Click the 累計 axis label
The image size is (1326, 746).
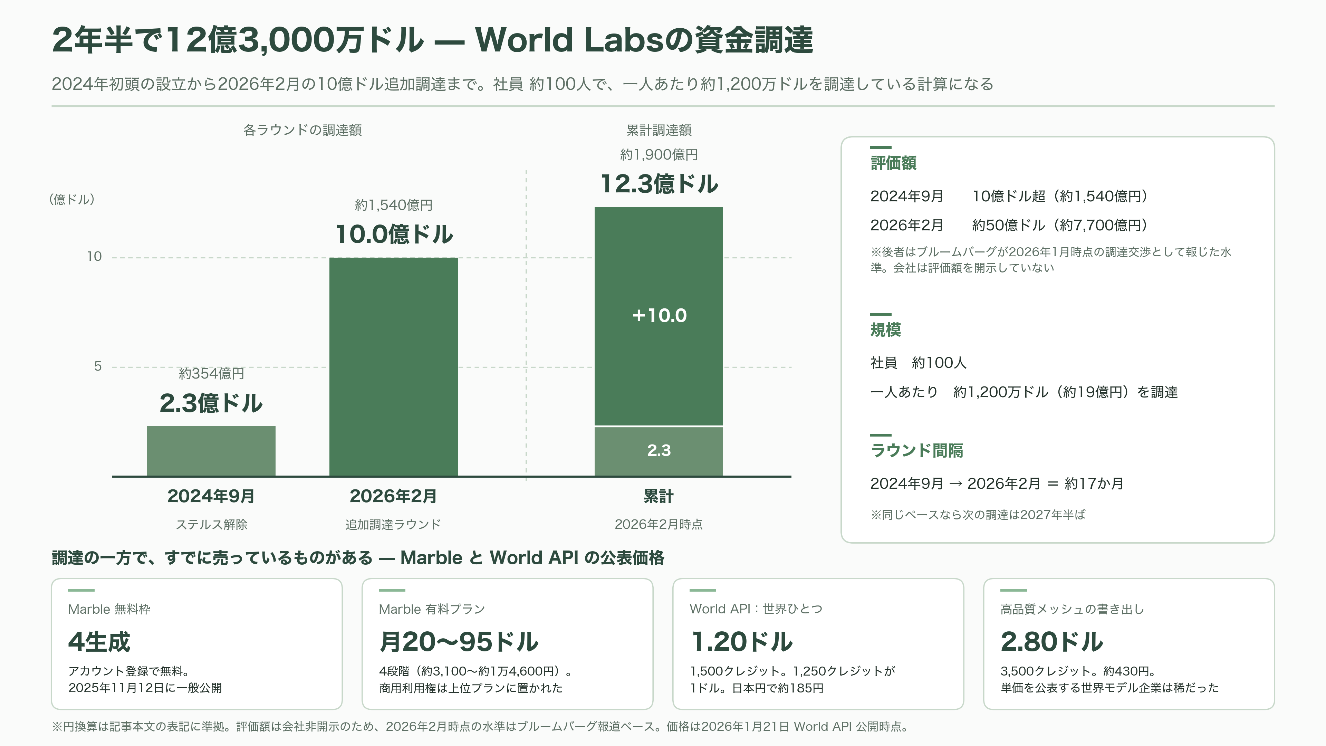(x=659, y=496)
